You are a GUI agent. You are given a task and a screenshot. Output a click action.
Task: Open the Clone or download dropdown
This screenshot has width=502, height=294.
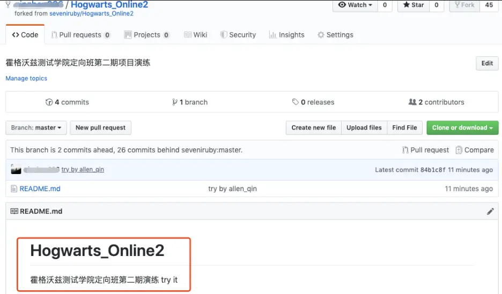462,128
